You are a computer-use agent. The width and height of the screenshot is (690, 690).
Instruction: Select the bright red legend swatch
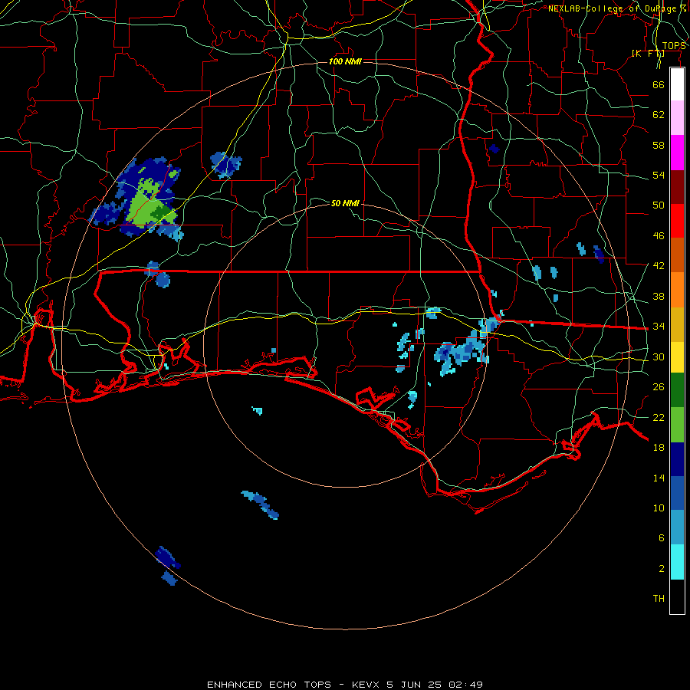(x=677, y=221)
